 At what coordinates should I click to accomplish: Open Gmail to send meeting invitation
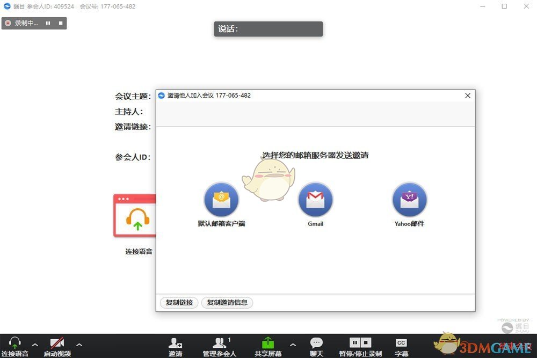tap(316, 199)
